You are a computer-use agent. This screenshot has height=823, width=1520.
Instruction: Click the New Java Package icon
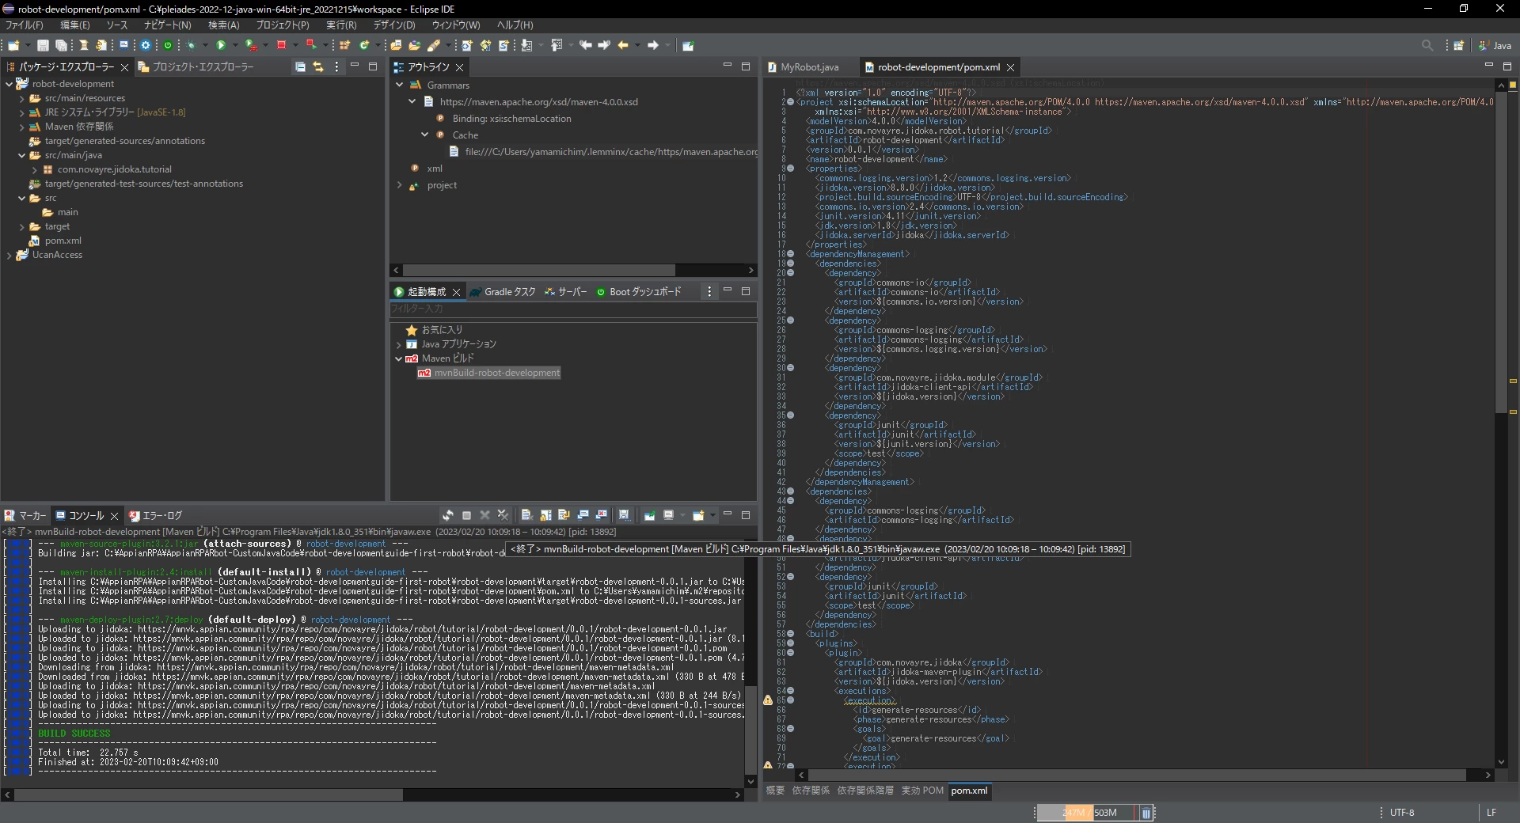pos(345,46)
